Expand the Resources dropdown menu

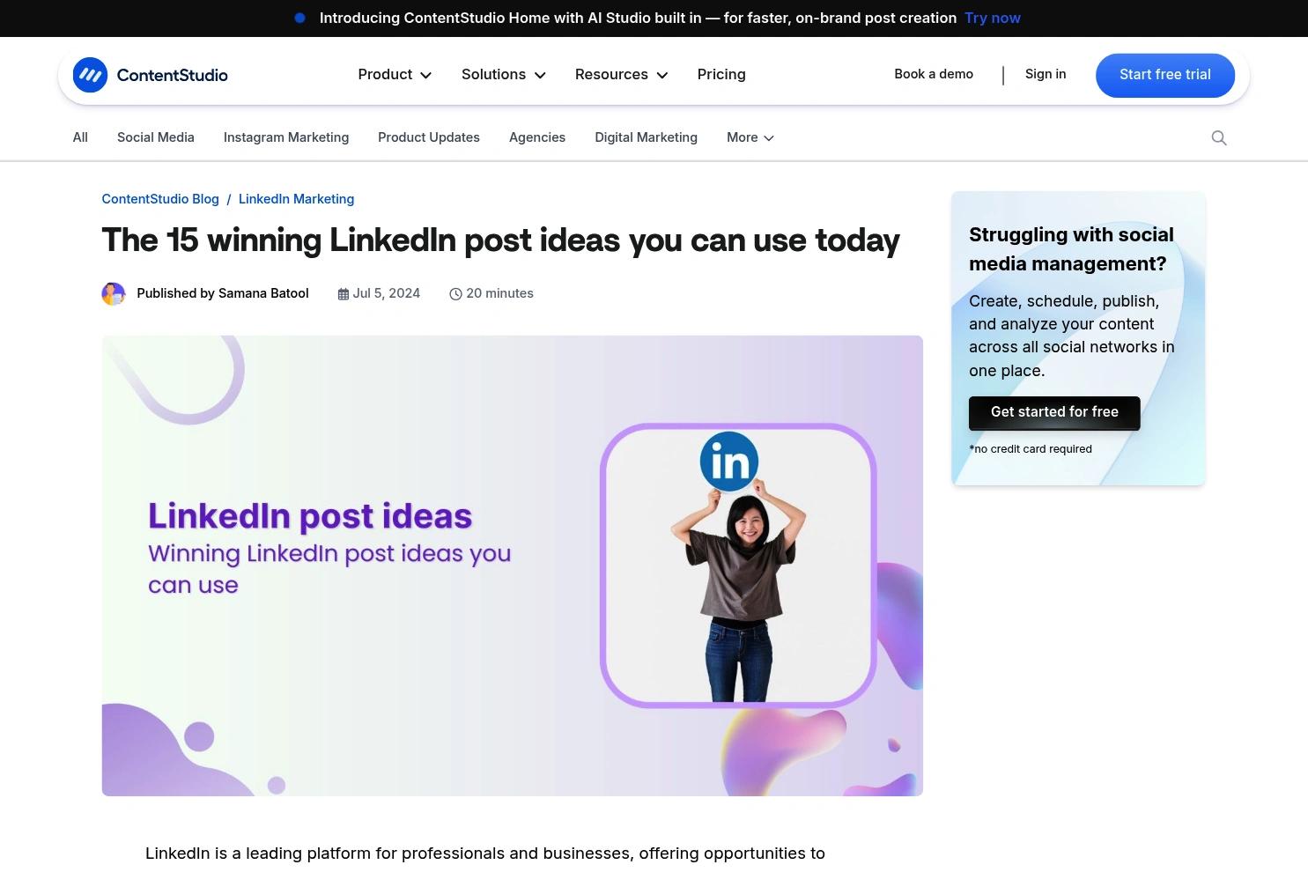622,75
